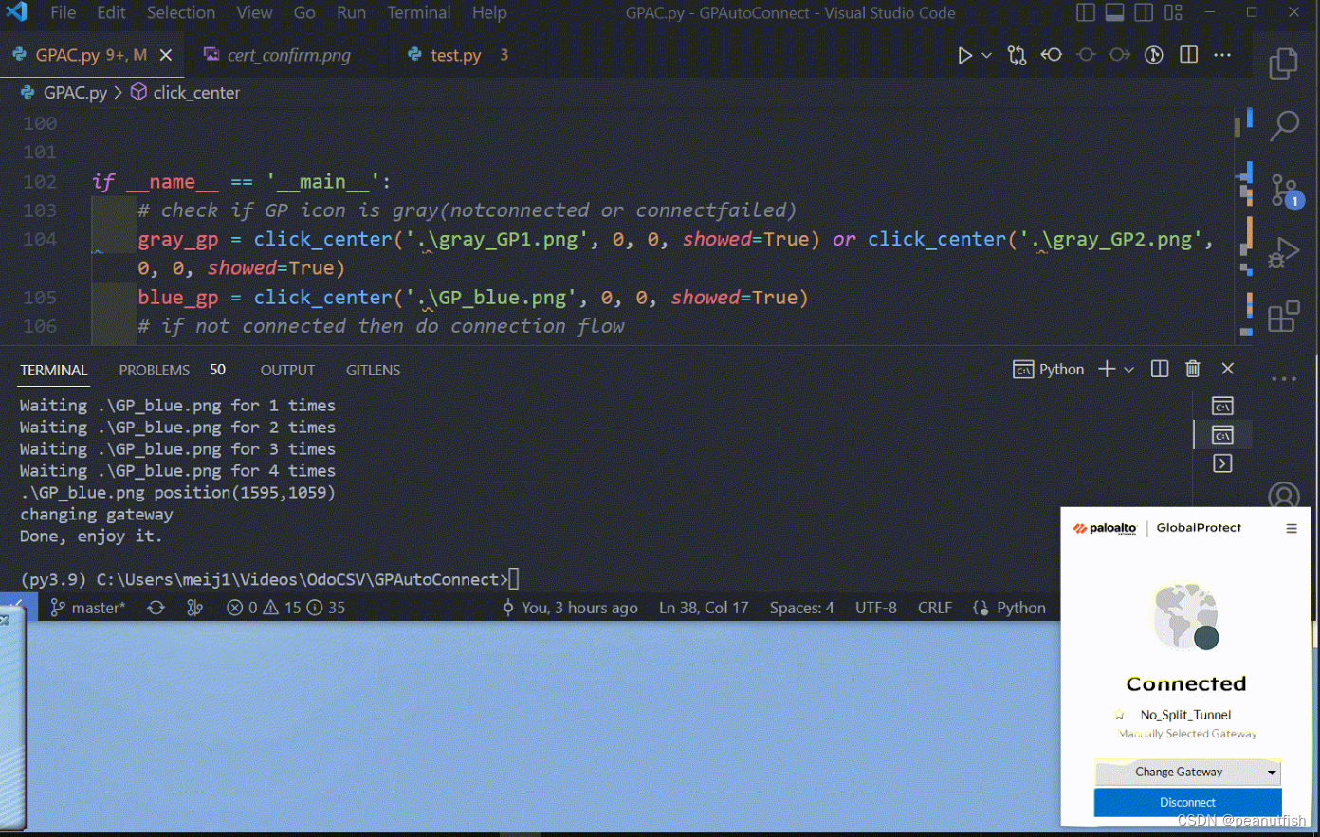
Task: Open the Selection menu
Action: (x=181, y=12)
